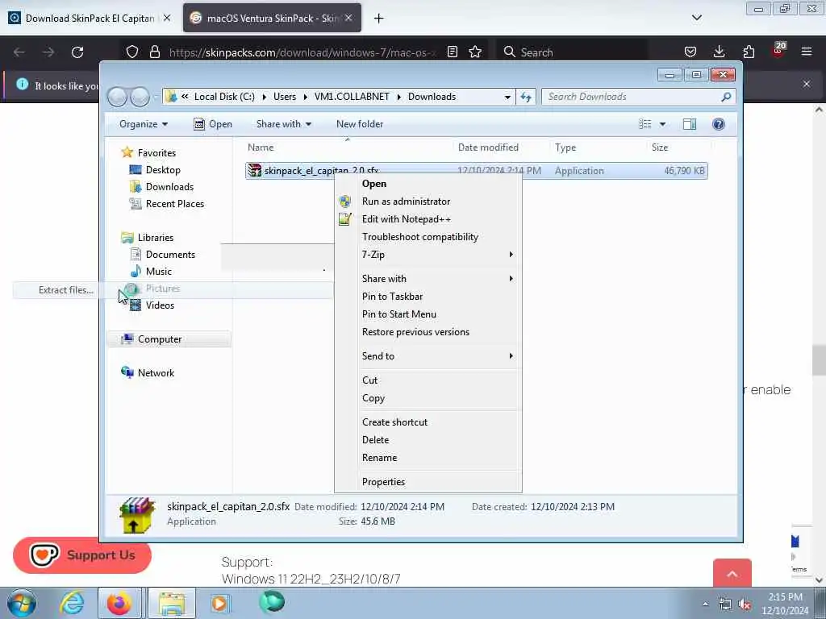
Task: Click the muted volume tray icon
Action: tap(745, 604)
